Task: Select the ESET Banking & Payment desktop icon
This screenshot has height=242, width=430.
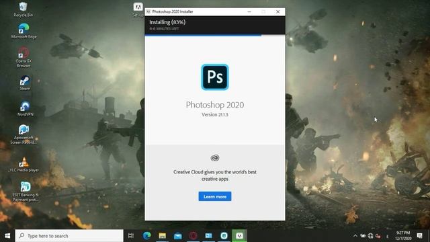Action: pos(26,192)
